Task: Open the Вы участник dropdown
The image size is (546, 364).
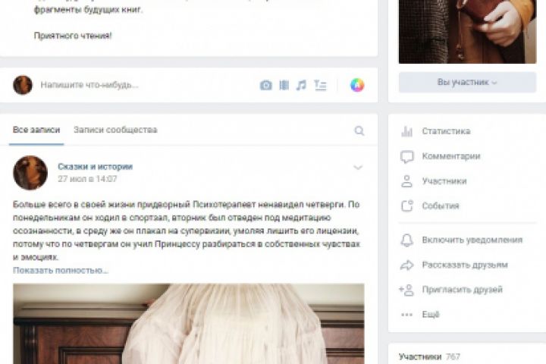Action: coord(467,83)
